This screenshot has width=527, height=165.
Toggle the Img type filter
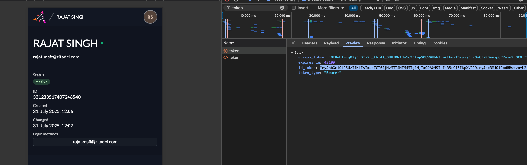436,8
